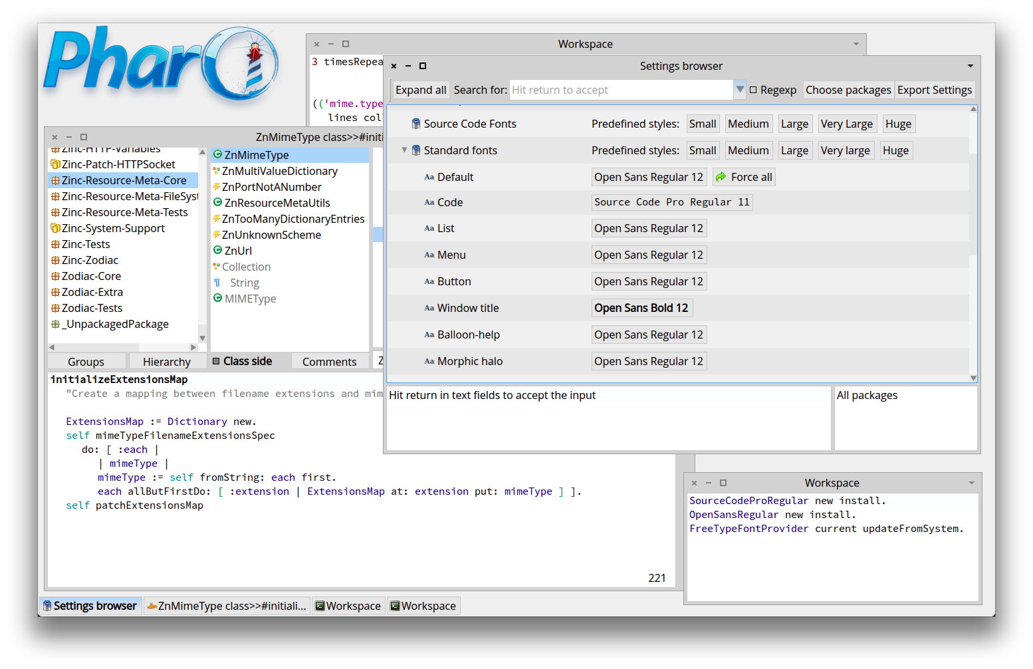This screenshot has width=1033, height=669.
Task: Show the Hierarchy view
Action: point(167,362)
